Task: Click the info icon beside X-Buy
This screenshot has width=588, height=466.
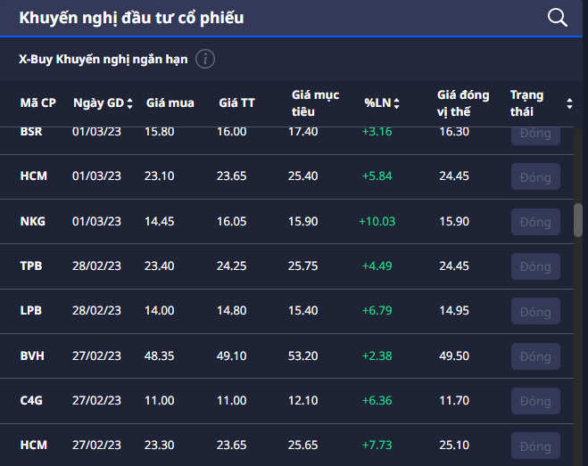Action: coord(205,60)
